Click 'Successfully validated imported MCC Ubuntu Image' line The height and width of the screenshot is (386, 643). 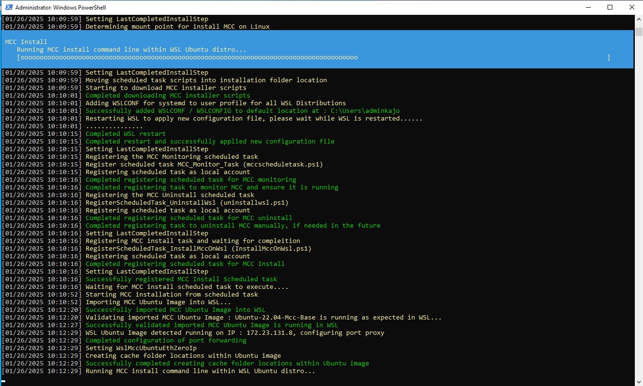[212, 325]
